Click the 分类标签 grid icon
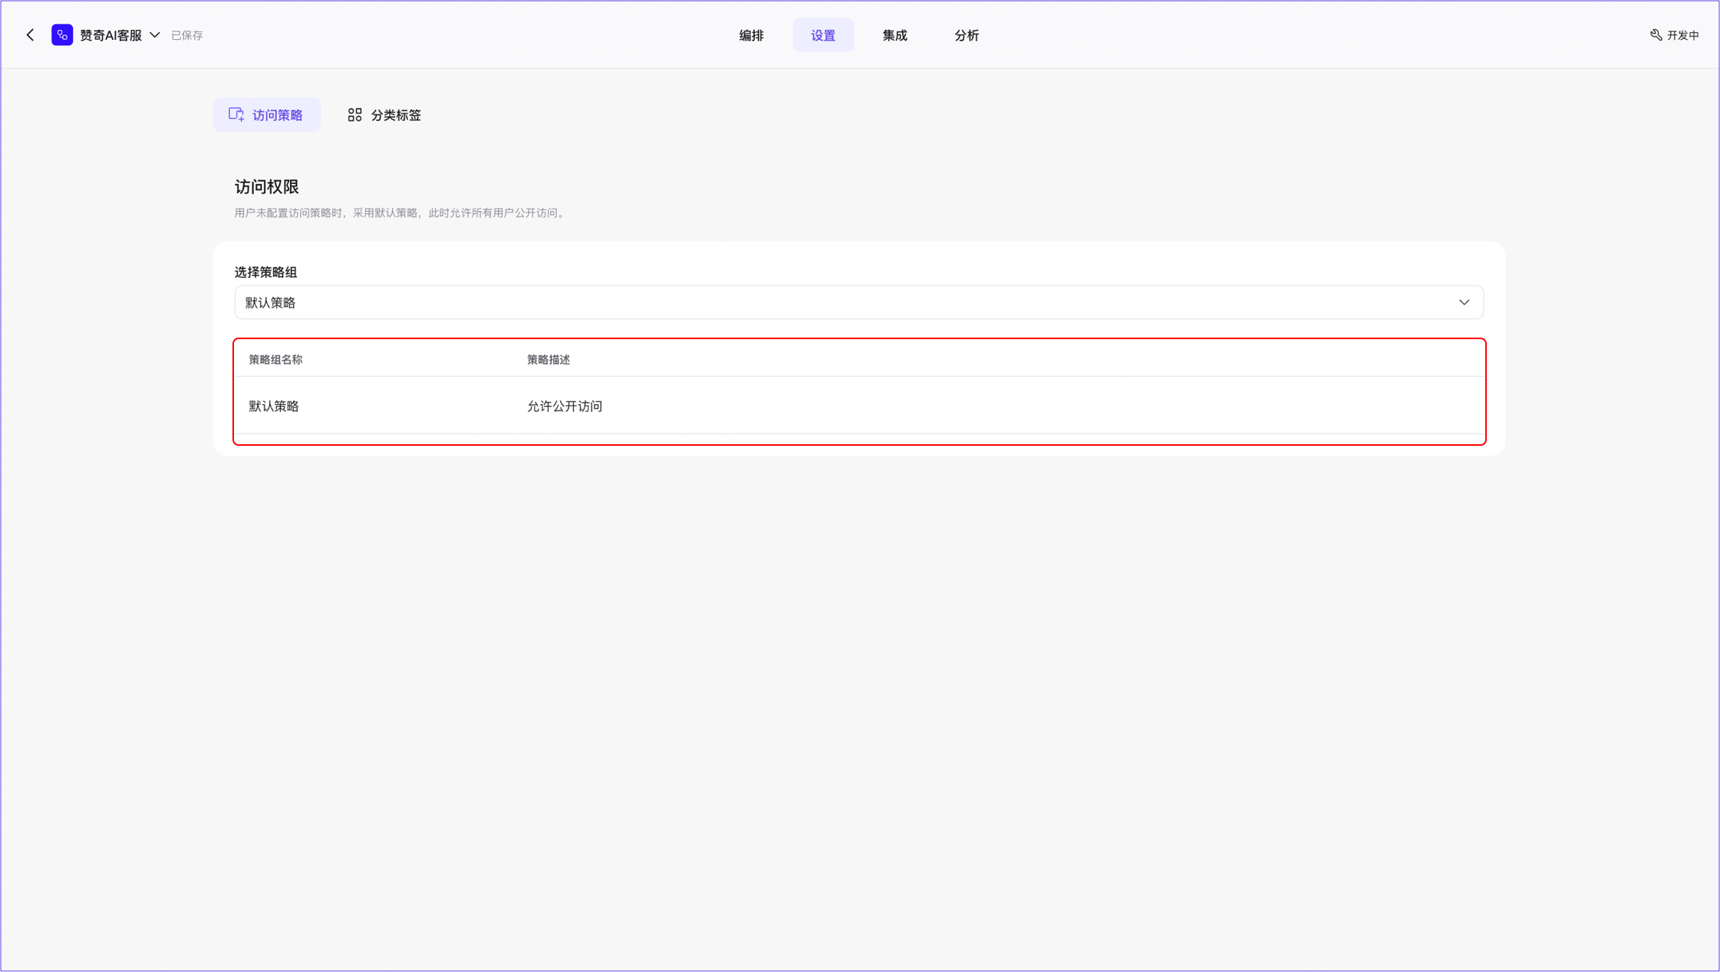The width and height of the screenshot is (1720, 972). (x=354, y=115)
